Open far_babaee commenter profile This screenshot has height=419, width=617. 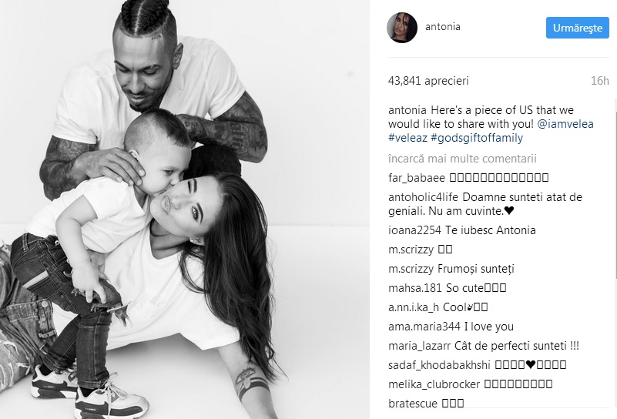click(x=416, y=178)
